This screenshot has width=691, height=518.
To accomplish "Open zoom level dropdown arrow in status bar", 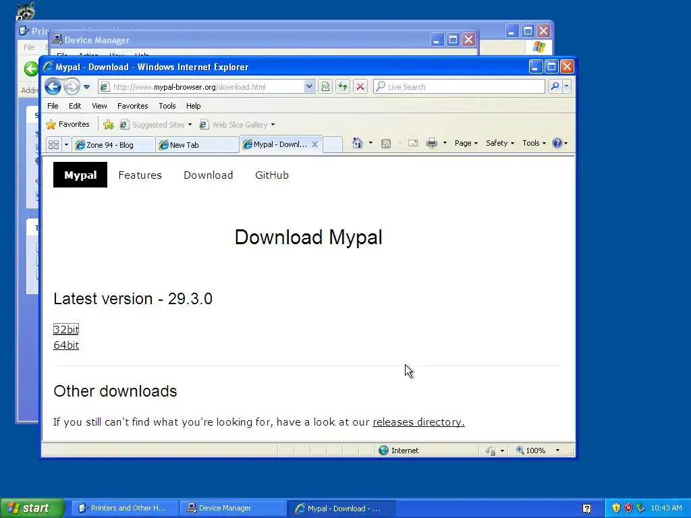I will [x=557, y=450].
